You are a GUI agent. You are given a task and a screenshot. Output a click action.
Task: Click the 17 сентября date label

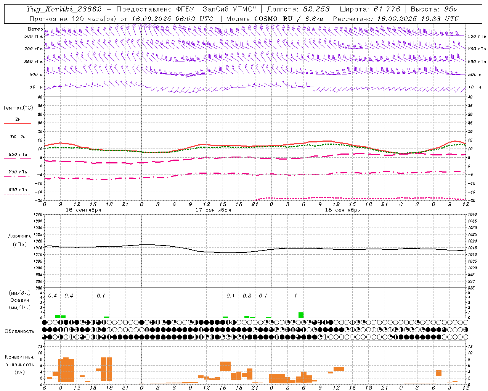tap(213, 210)
